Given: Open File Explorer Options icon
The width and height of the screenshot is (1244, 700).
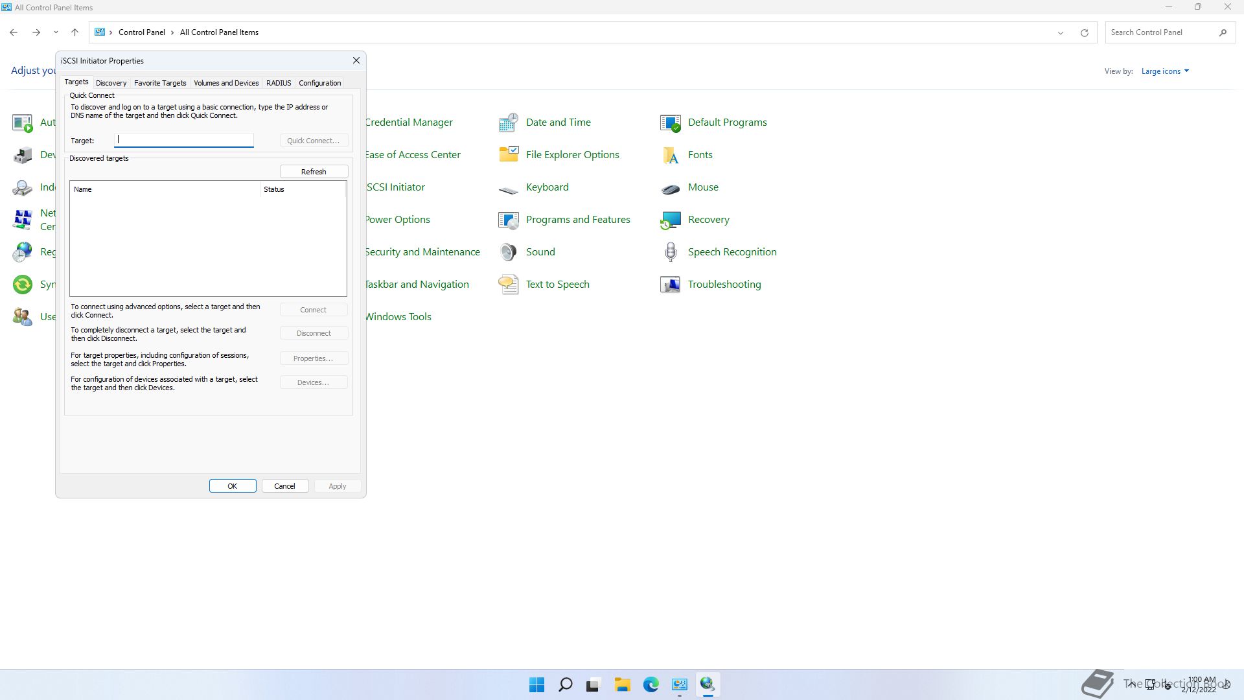Looking at the screenshot, I should click(x=509, y=155).
